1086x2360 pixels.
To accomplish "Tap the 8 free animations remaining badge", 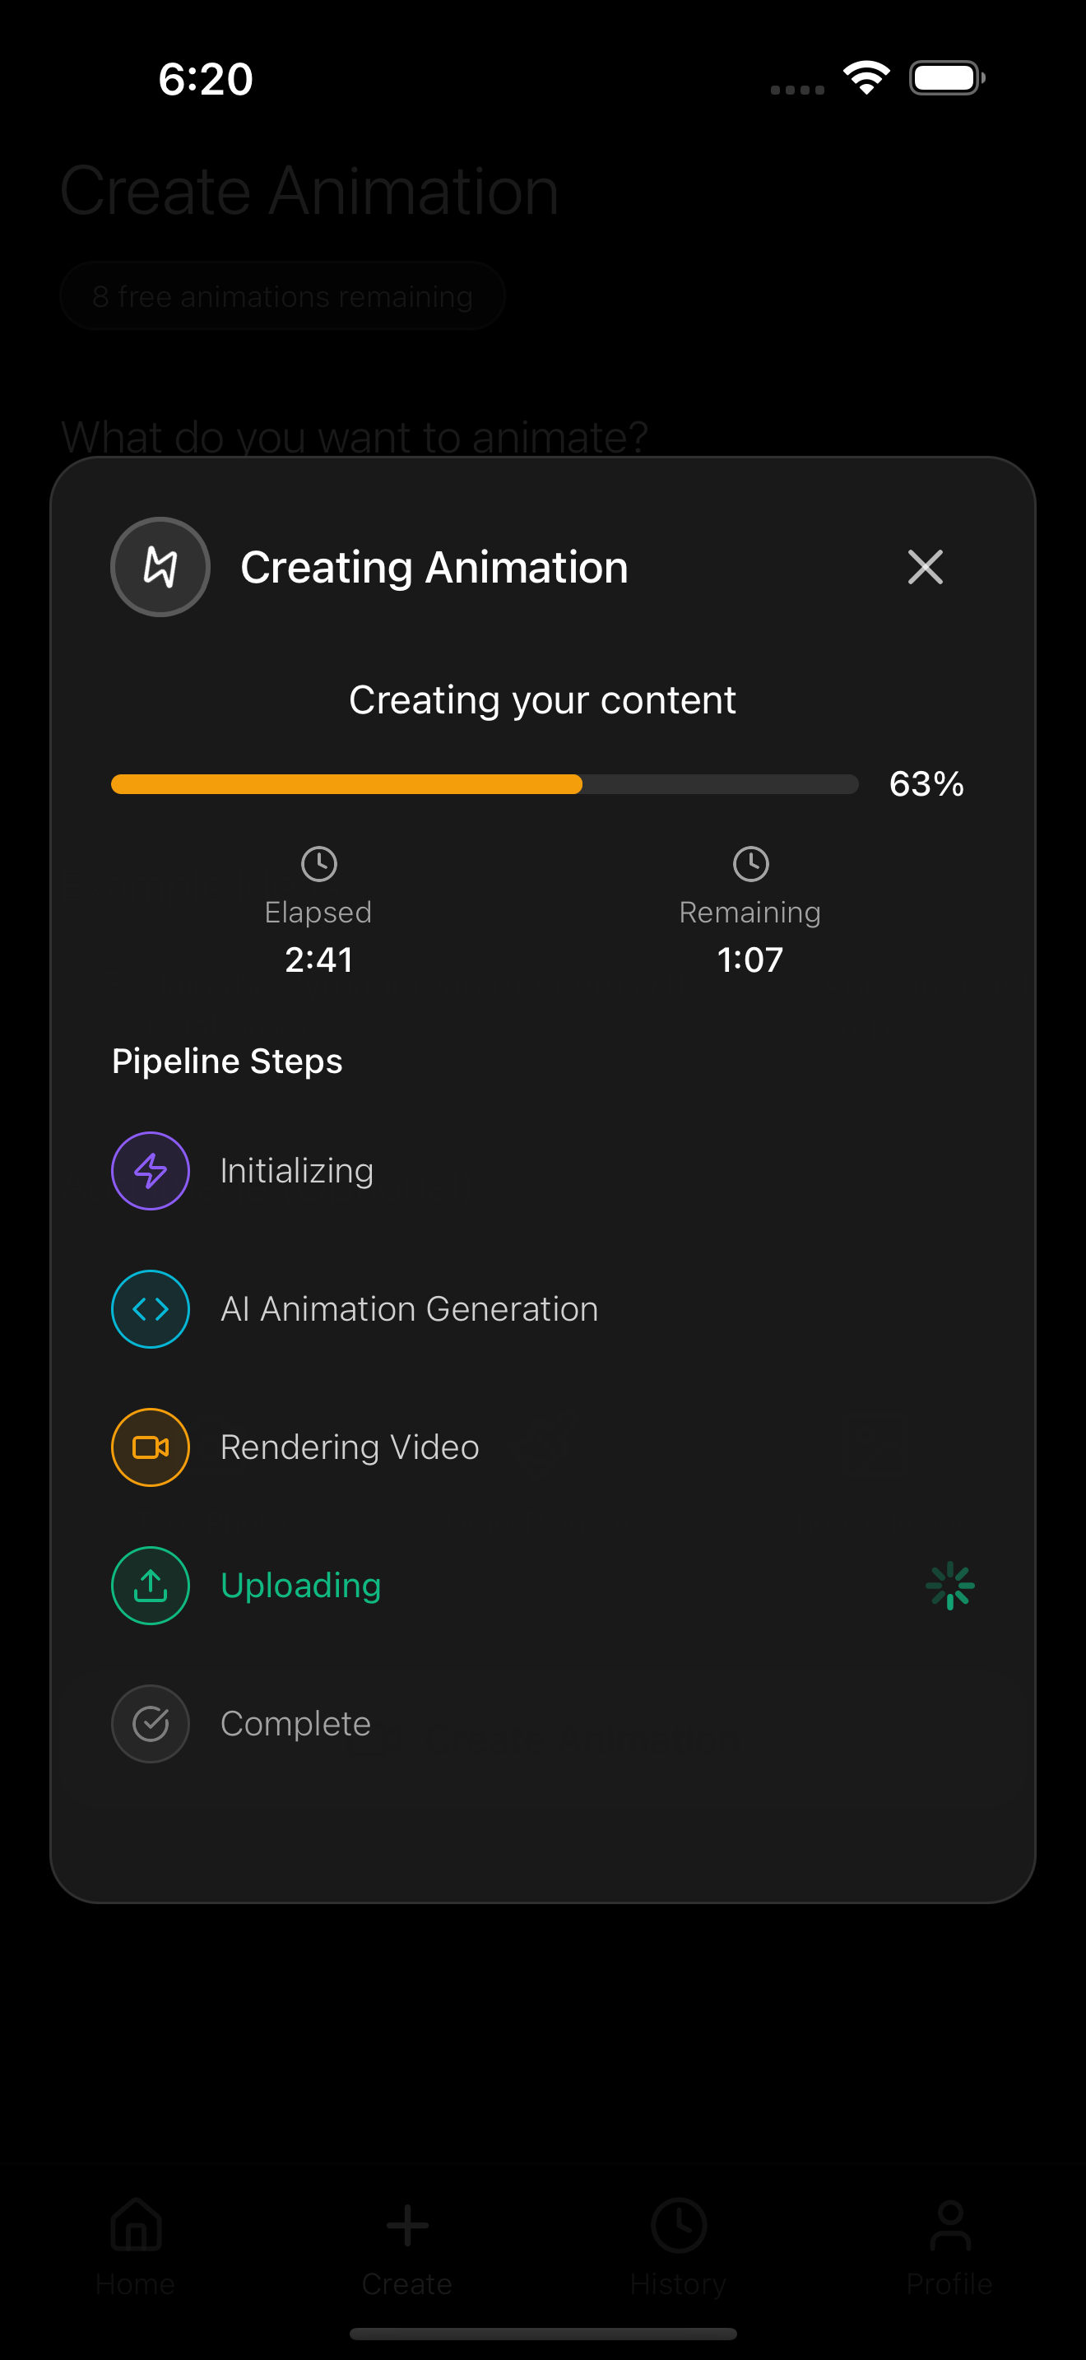I will (282, 296).
